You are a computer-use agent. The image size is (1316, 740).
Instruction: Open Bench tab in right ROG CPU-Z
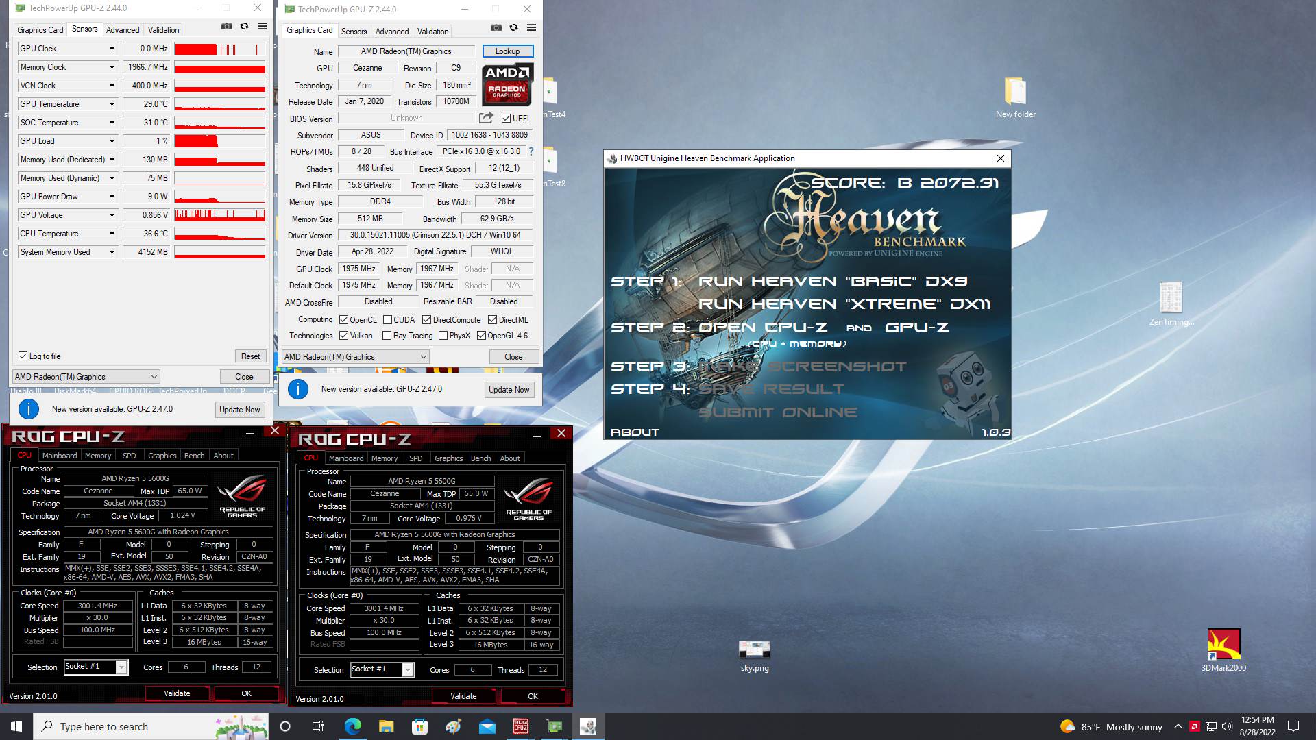click(480, 458)
